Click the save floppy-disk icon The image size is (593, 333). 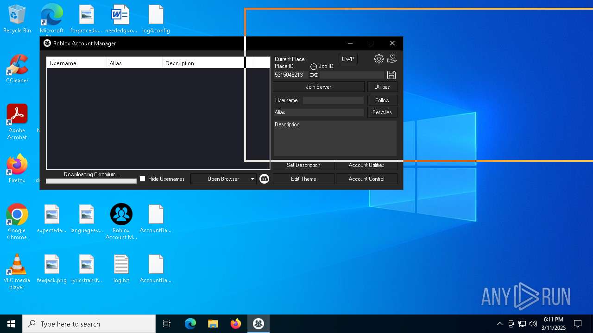tap(391, 75)
